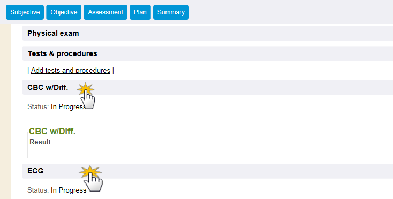View the Summary tab
393x199 pixels.
171,12
